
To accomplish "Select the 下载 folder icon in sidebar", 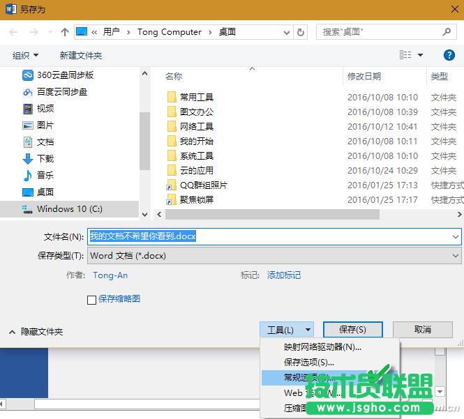I will (28, 159).
